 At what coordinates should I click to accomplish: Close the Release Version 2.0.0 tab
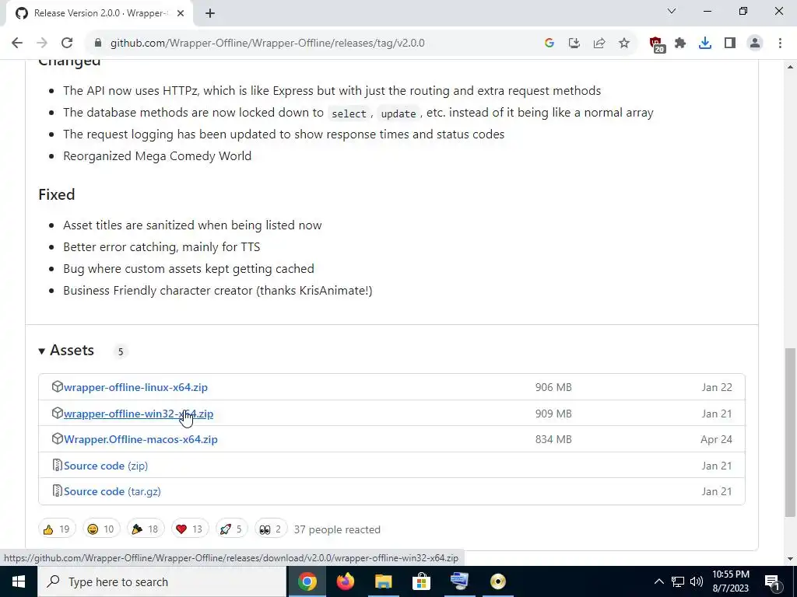[181, 14]
